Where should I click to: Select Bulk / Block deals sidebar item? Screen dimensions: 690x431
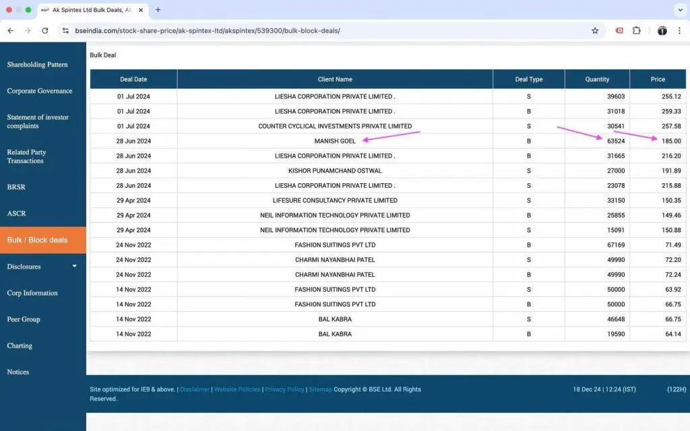[38, 240]
